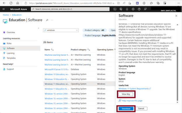Screen dimensions: 182x113
Task: Clear the windows search text
Action: click(x=77, y=30)
